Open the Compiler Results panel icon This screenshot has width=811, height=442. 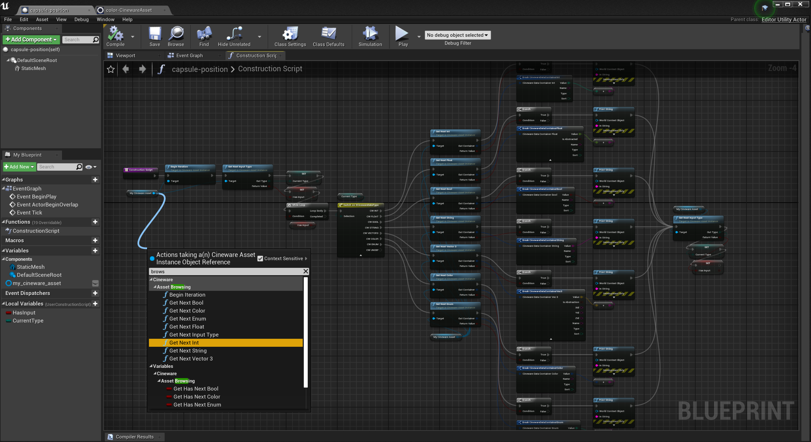110,437
